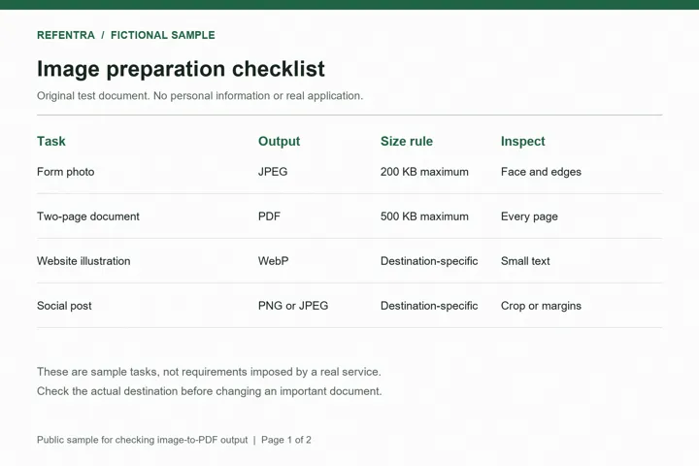Viewport: 699px width, 466px height.
Task: Click the '200 KB maximum' cell
Action: [x=424, y=172]
